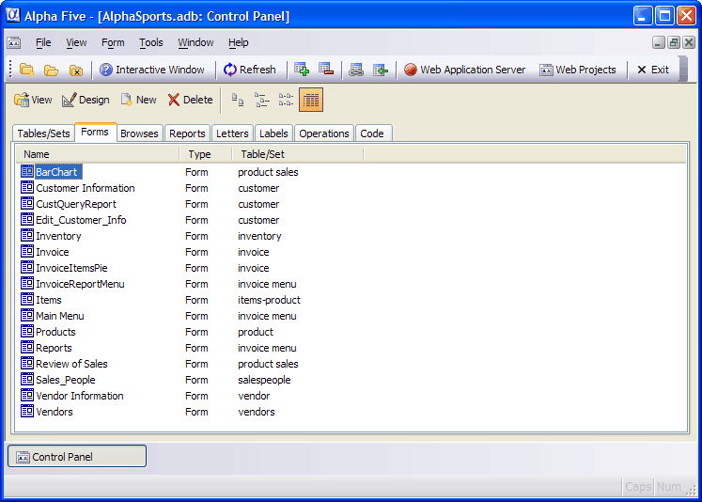The image size is (702, 502).
Task: Click the new database folder icon
Action: (x=27, y=70)
